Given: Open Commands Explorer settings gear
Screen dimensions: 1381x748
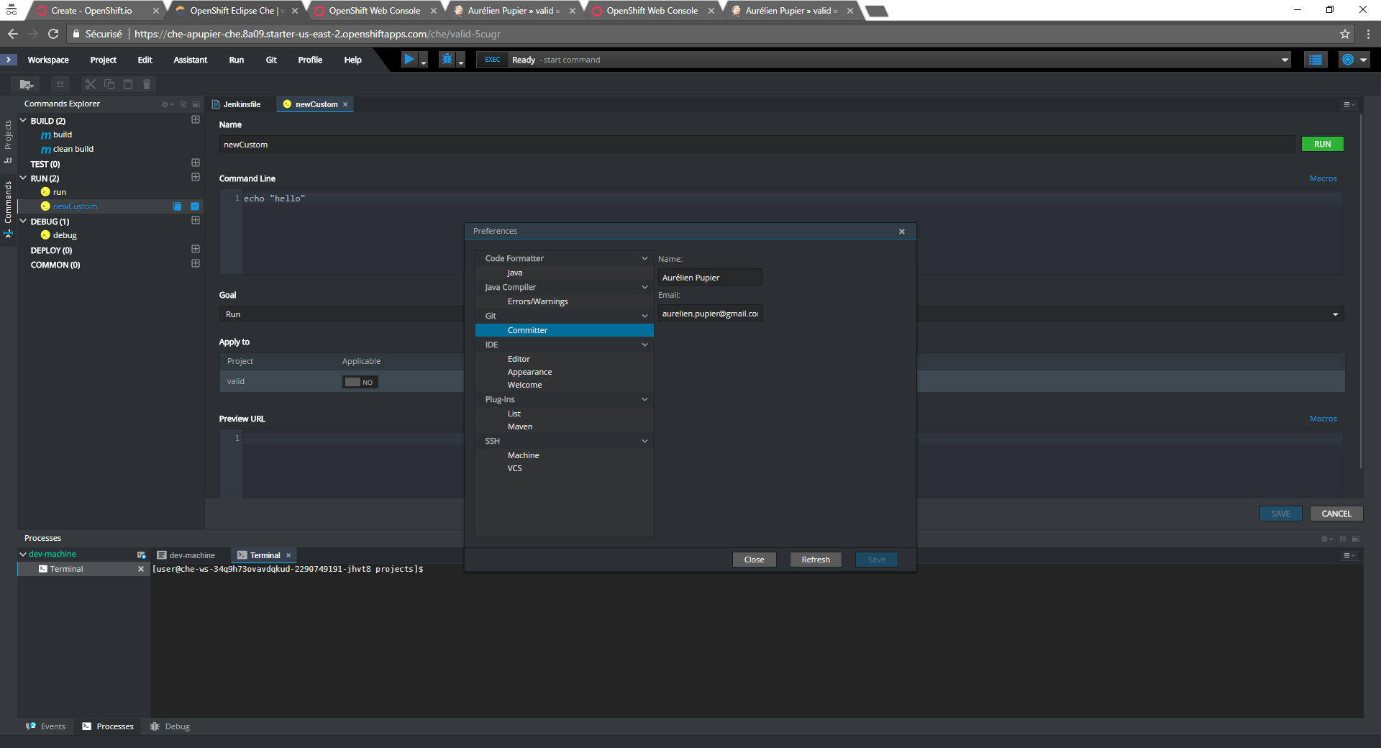Looking at the screenshot, I should (x=165, y=104).
